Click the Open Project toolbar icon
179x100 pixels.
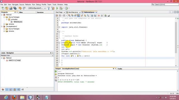coord(11,8)
